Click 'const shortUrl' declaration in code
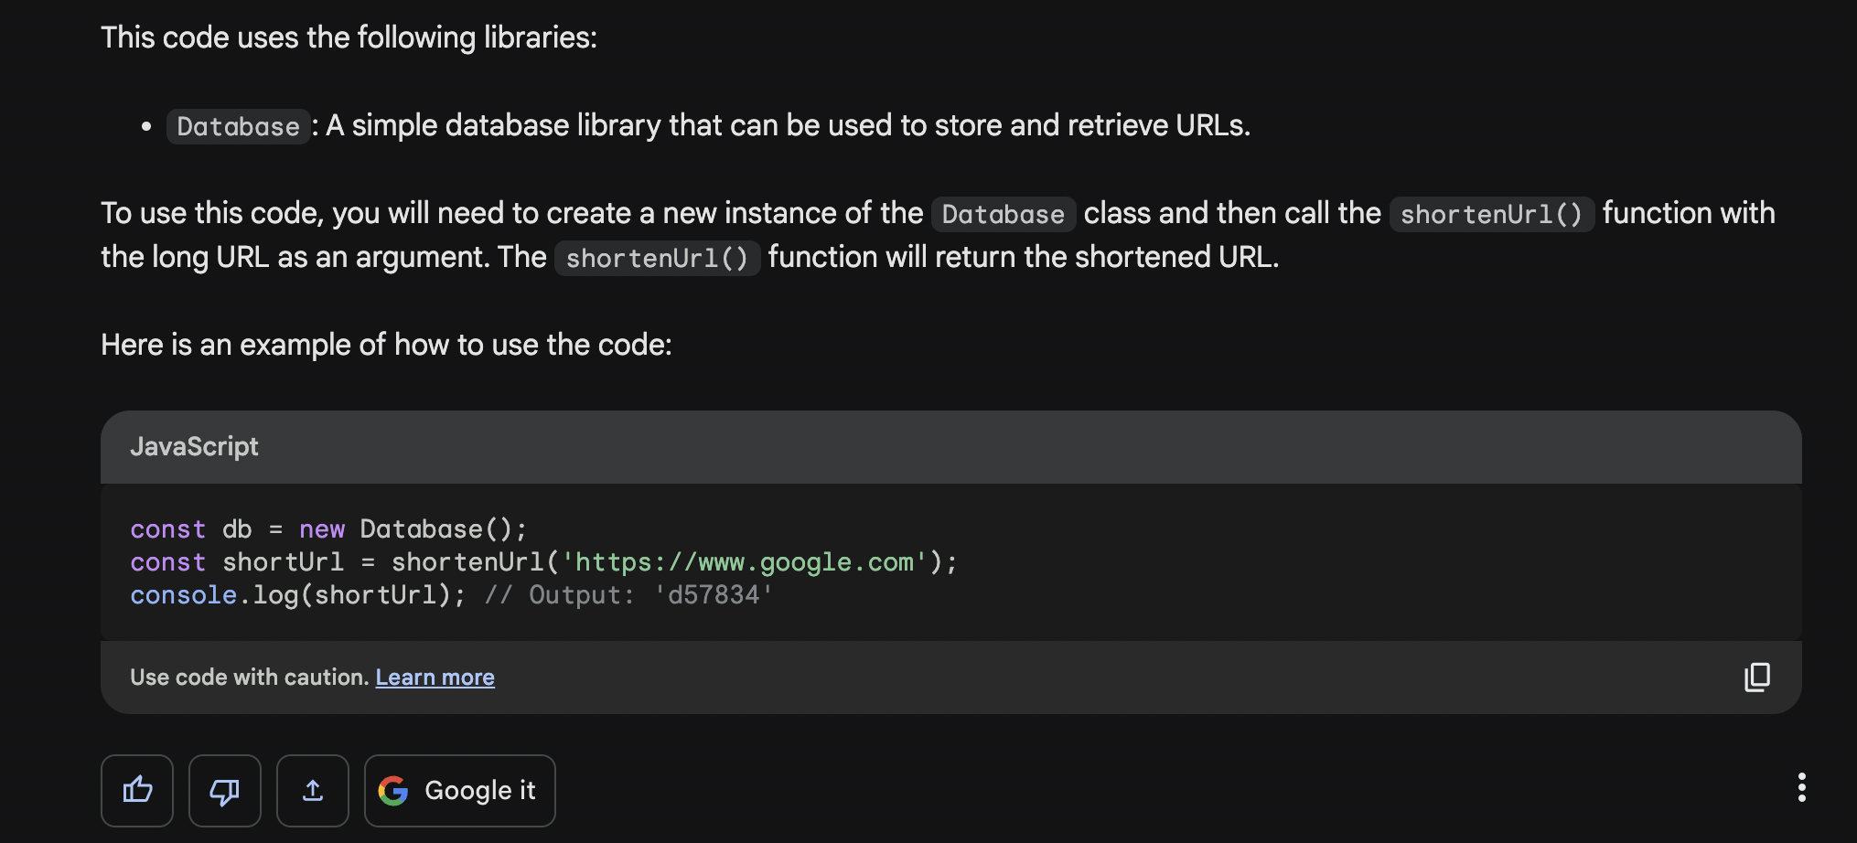The height and width of the screenshot is (843, 1857). coord(237,562)
